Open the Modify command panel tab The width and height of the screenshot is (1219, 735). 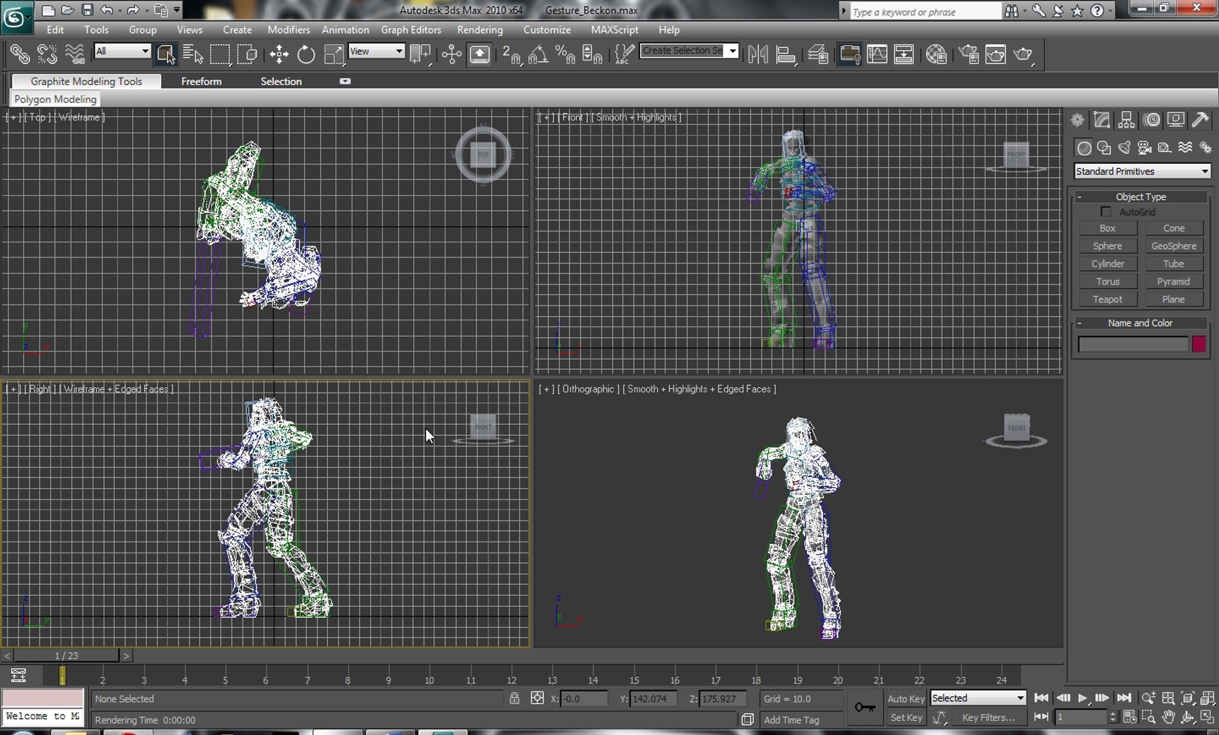pos(1102,120)
